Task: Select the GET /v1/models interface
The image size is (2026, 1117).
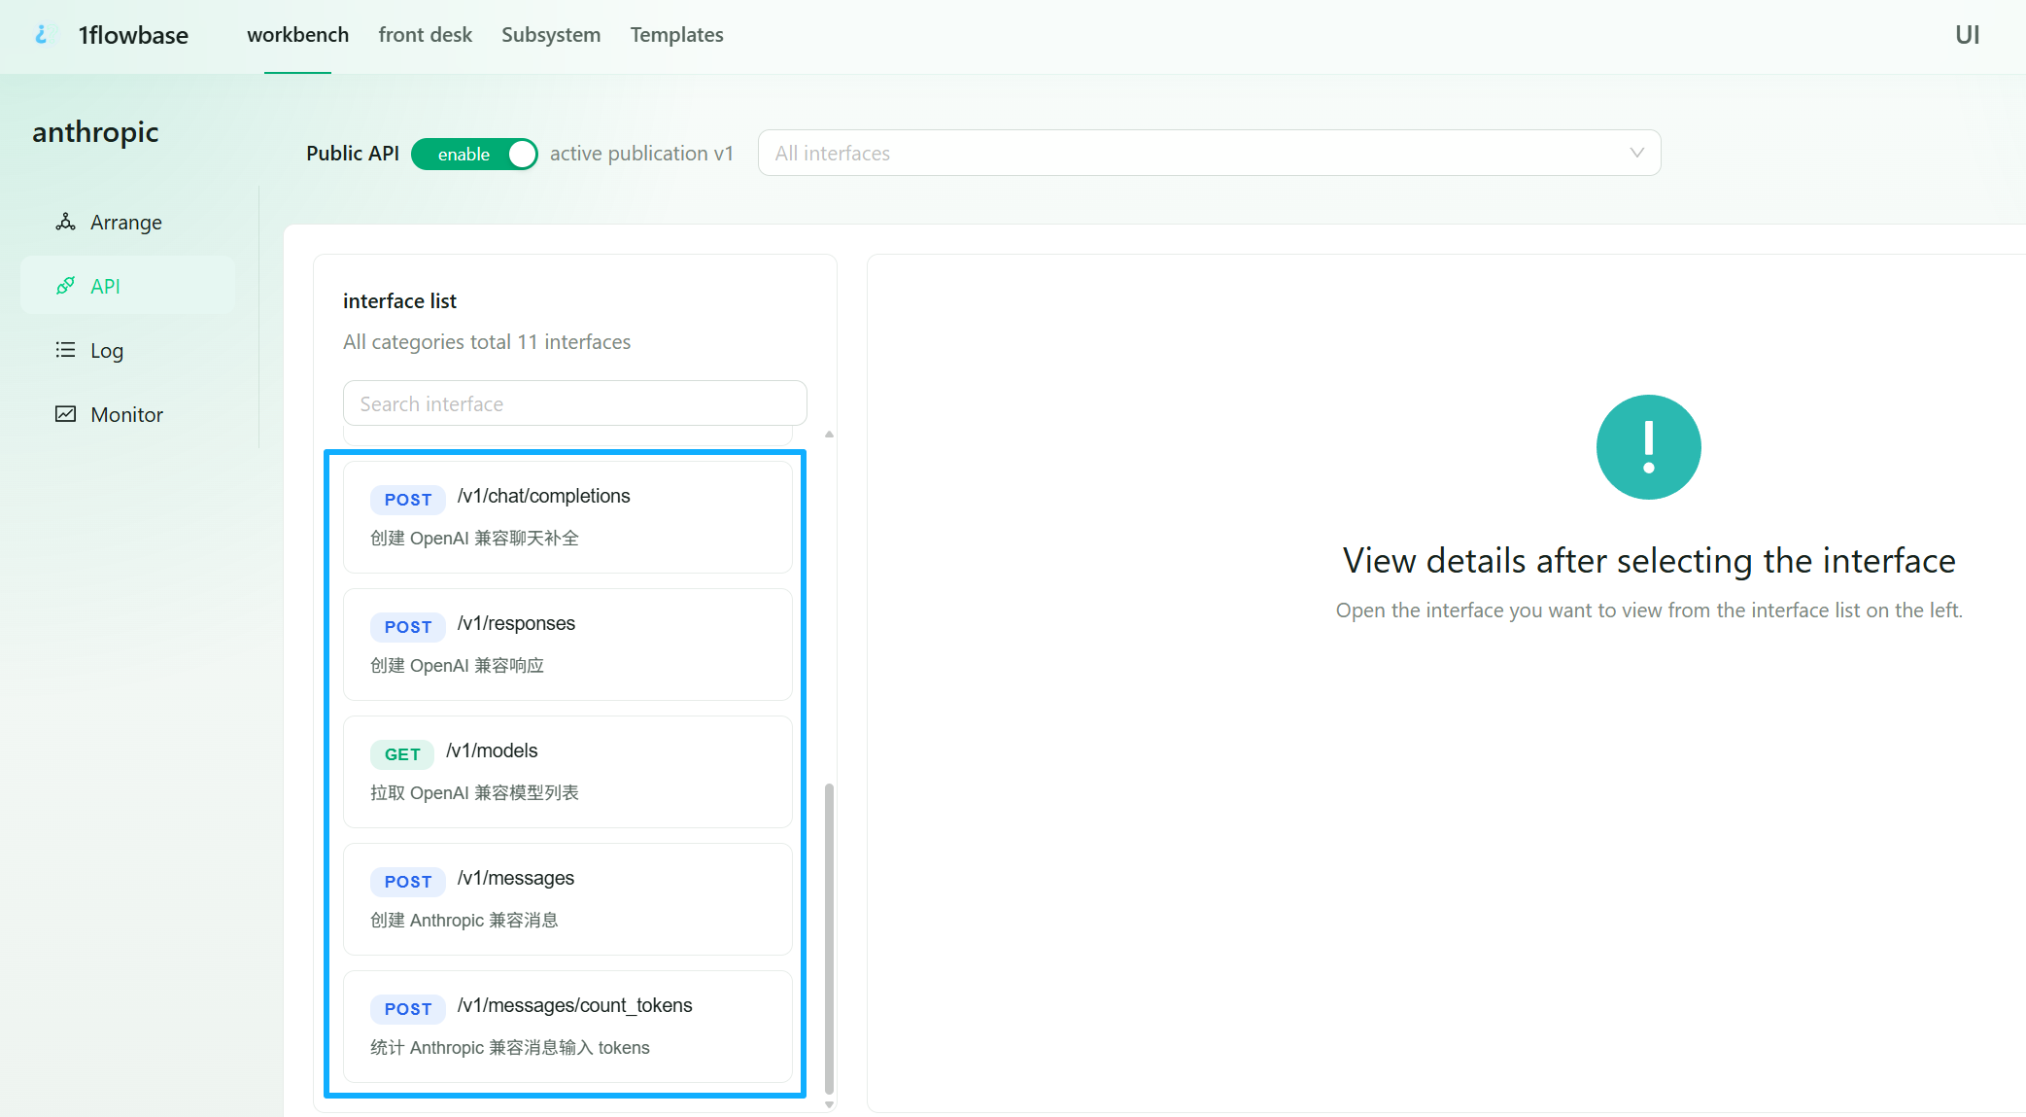Action: tap(567, 772)
